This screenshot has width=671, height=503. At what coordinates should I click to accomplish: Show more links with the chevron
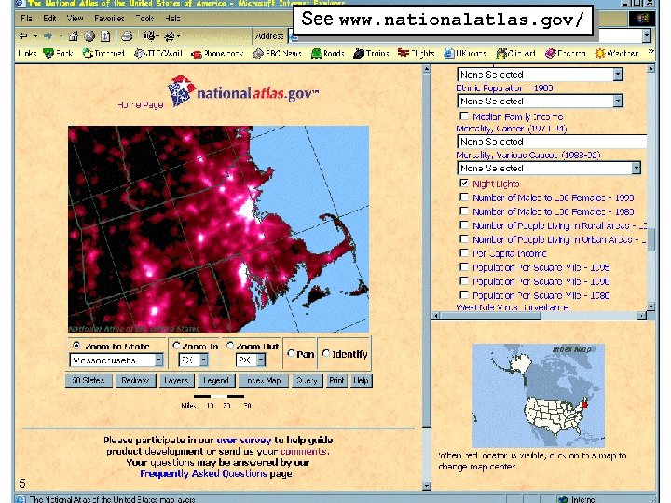click(650, 52)
